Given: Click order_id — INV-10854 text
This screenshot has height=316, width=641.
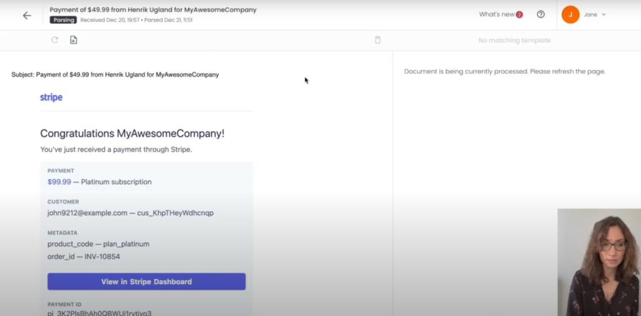Looking at the screenshot, I should point(84,257).
